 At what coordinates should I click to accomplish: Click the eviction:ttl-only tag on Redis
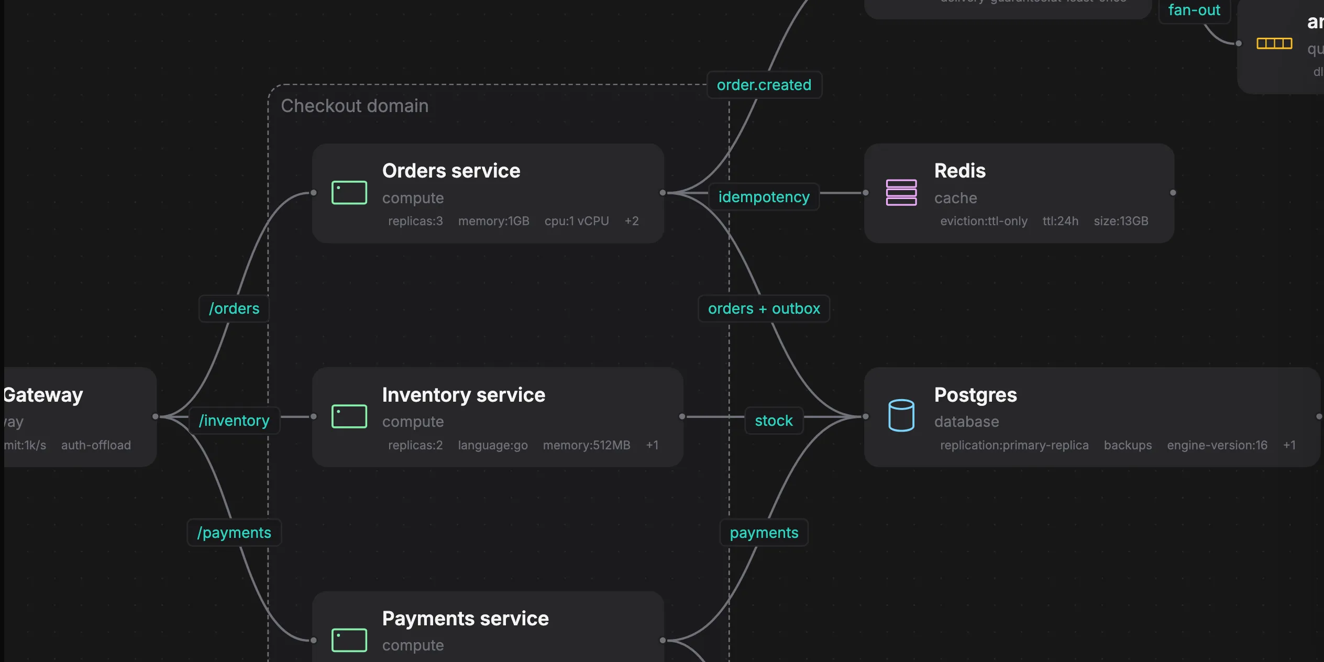[984, 221]
